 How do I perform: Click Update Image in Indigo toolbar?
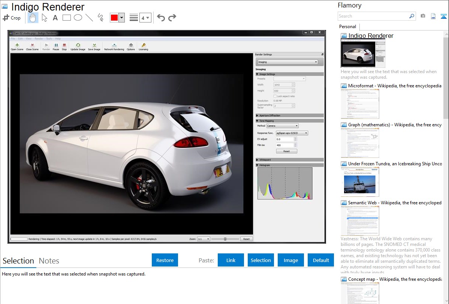click(x=78, y=47)
